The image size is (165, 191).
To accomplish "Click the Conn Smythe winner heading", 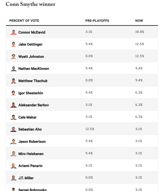I will point(30,4).
